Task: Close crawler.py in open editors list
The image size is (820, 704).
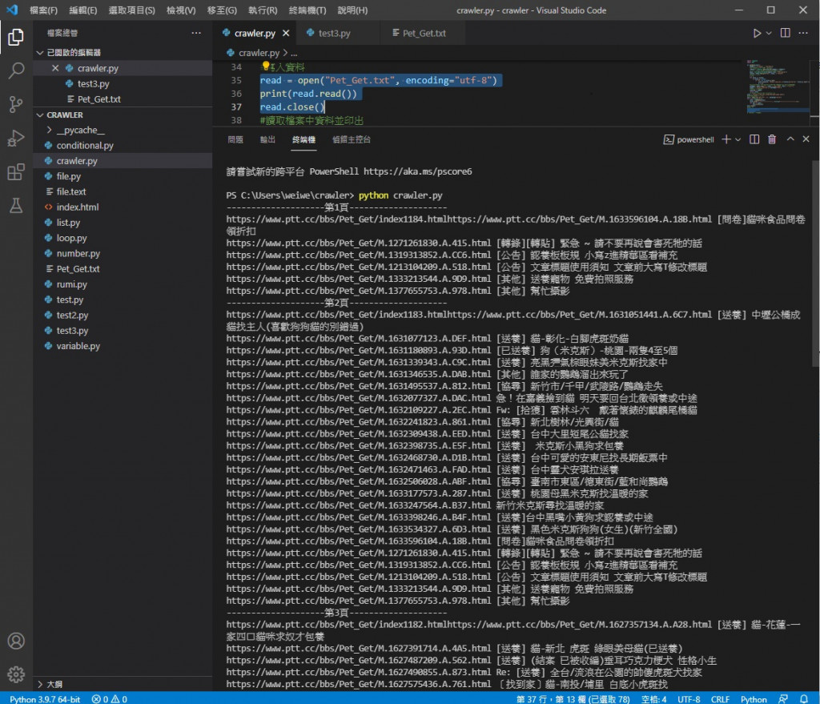Action: tap(55, 68)
